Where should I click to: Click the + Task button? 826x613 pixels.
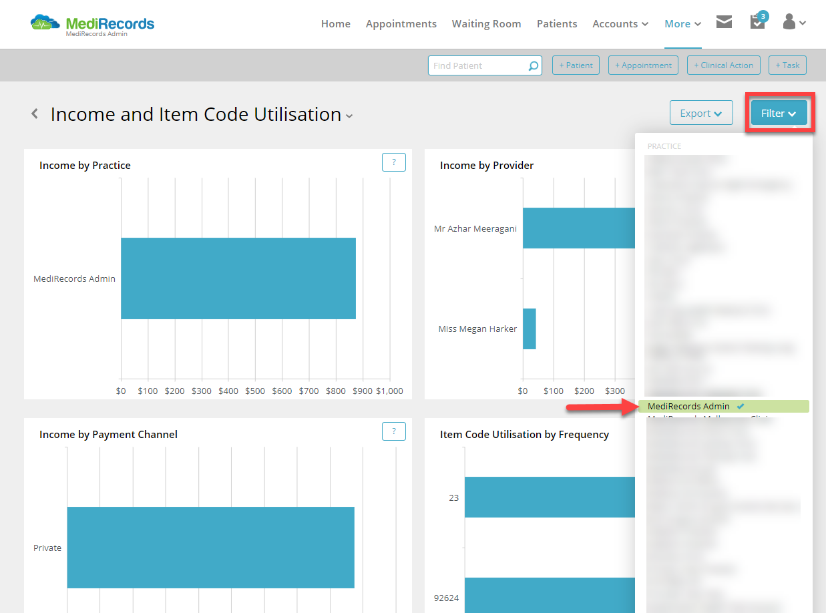point(787,65)
